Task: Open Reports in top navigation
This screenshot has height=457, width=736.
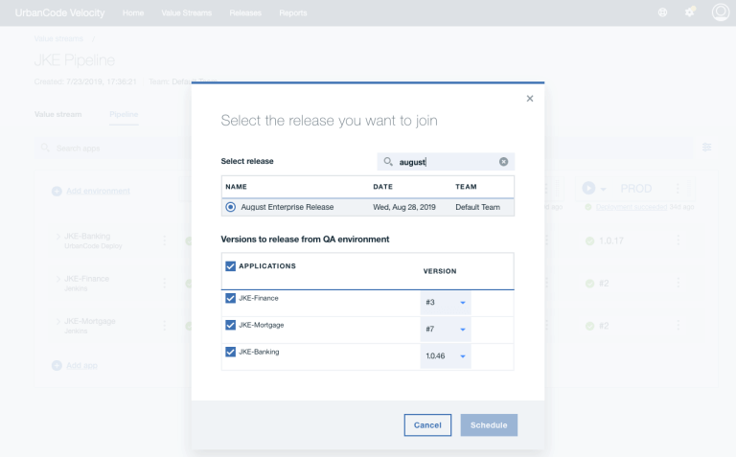Action: click(293, 12)
